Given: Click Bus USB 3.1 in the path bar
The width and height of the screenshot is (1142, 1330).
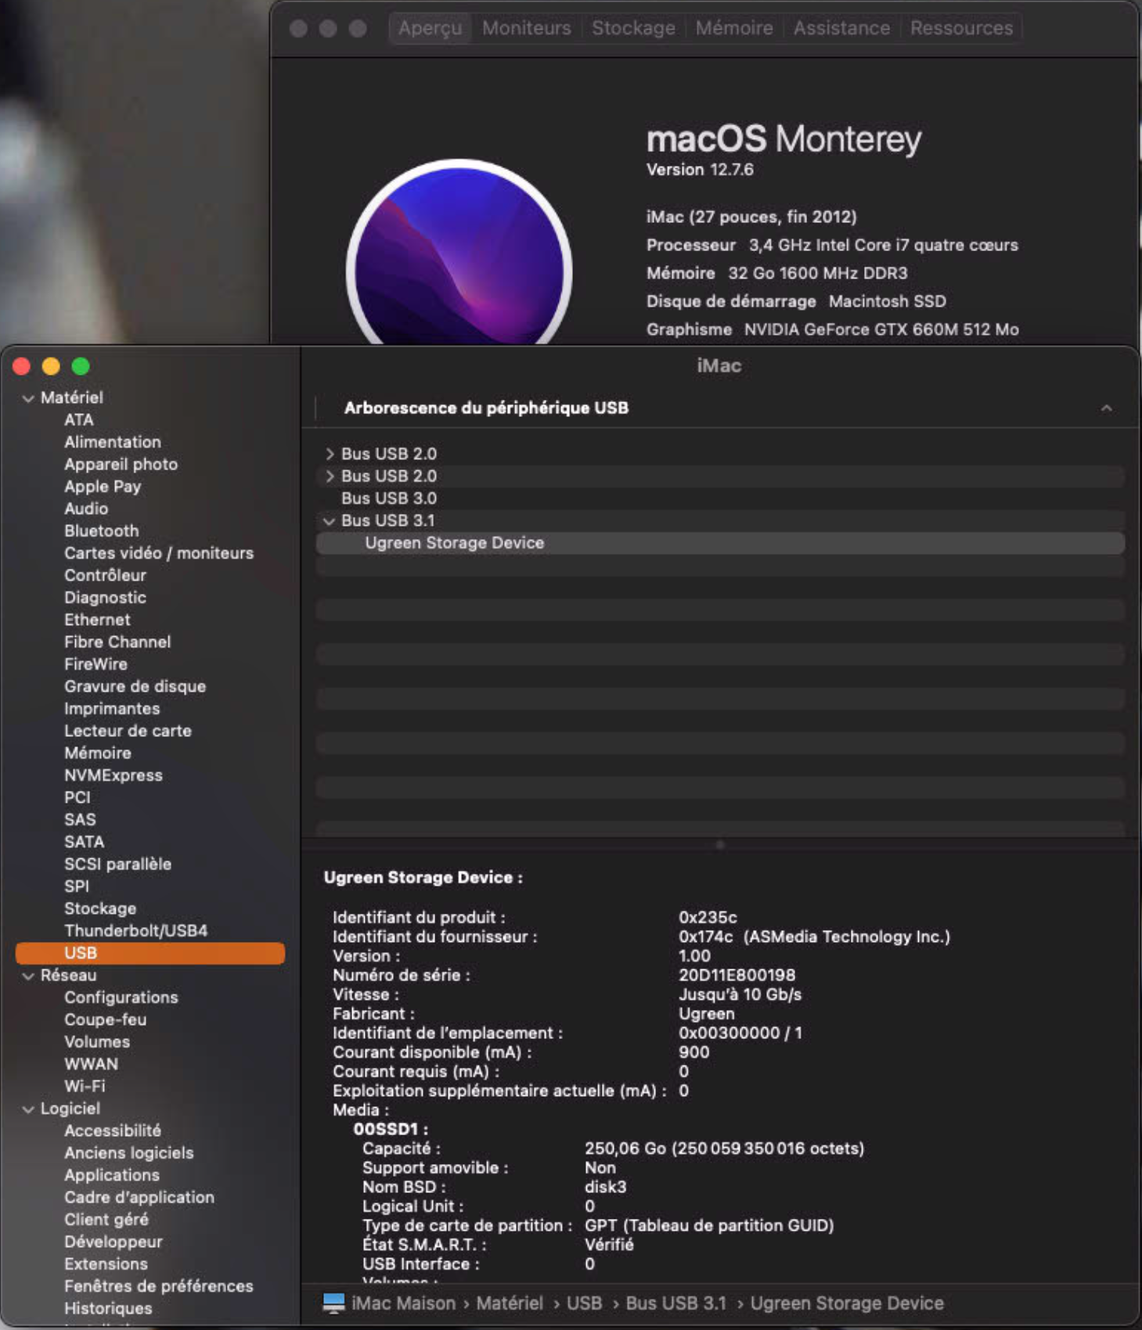Looking at the screenshot, I should (675, 1303).
